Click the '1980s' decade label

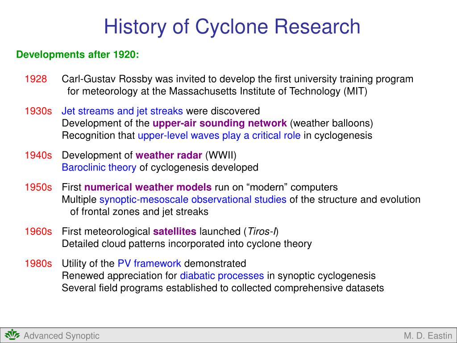(x=38, y=264)
